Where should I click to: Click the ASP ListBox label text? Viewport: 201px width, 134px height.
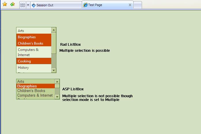point(73,89)
